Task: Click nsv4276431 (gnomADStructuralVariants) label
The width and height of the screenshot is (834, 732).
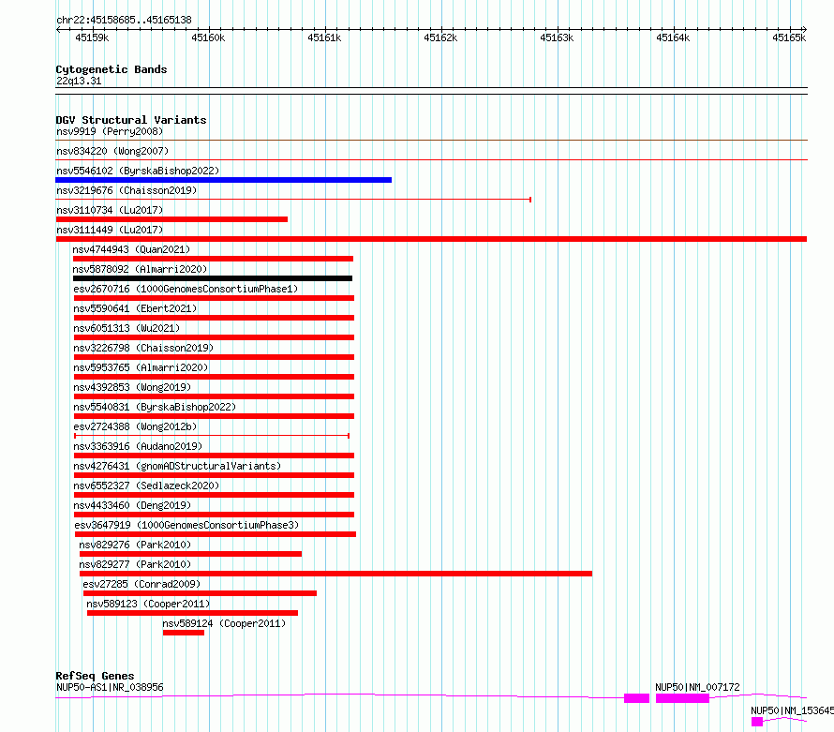Action: pos(177,466)
